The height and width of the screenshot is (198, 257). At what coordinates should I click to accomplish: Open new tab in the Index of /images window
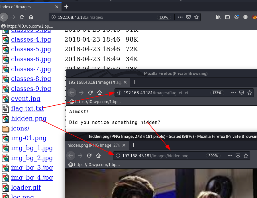[66, 7]
